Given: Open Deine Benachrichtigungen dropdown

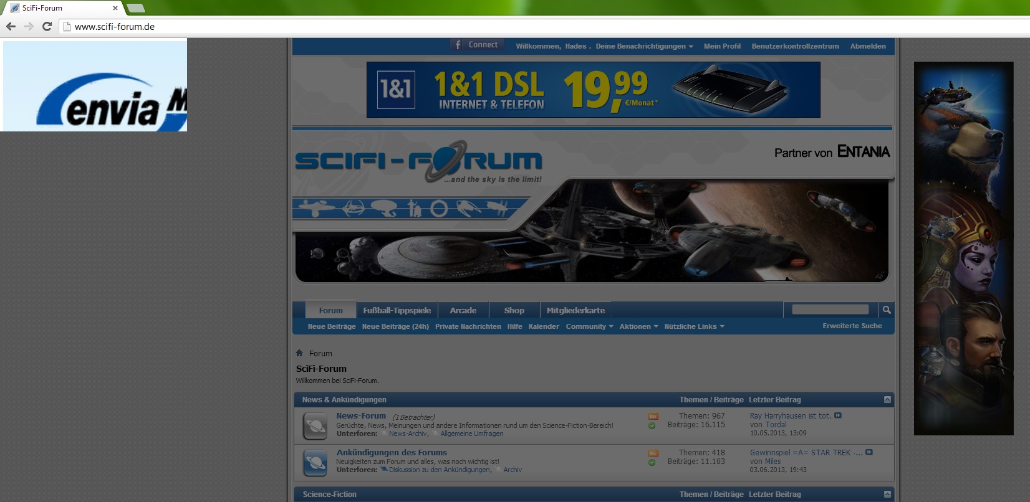Looking at the screenshot, I should [644, 46].
